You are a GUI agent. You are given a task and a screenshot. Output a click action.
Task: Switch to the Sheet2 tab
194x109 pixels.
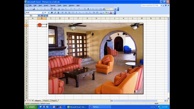coord(46,101)
